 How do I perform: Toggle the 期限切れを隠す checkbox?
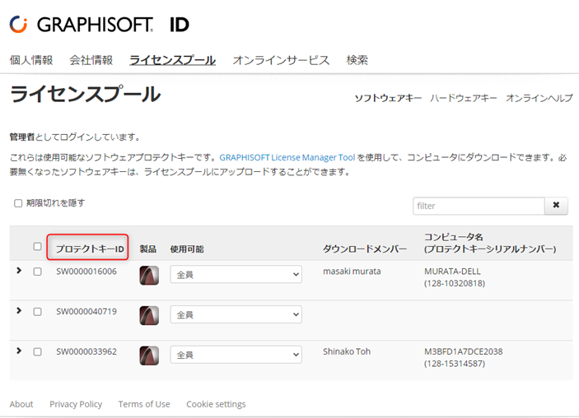coord(18,203)
